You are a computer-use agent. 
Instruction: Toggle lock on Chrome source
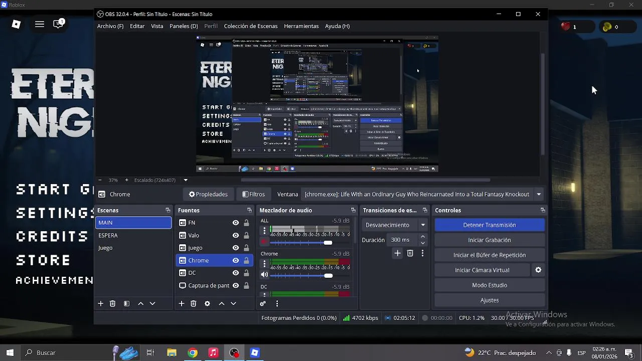[x=246, y=260]
